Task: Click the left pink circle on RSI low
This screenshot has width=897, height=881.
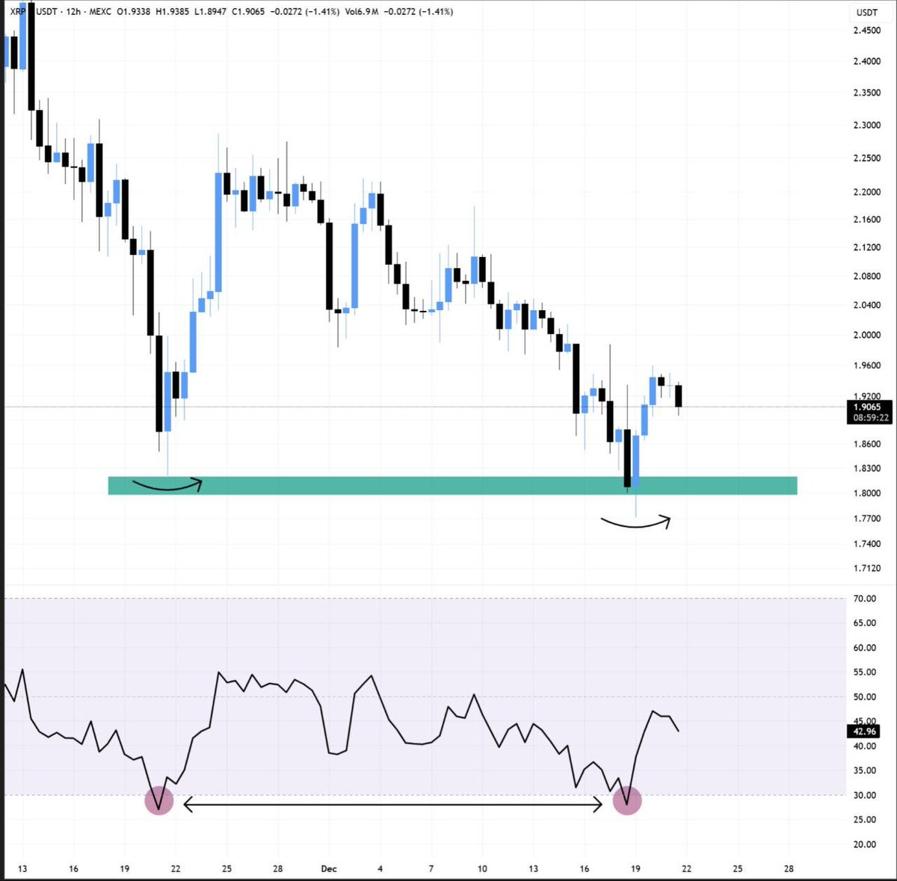Action: click(158, 801)
